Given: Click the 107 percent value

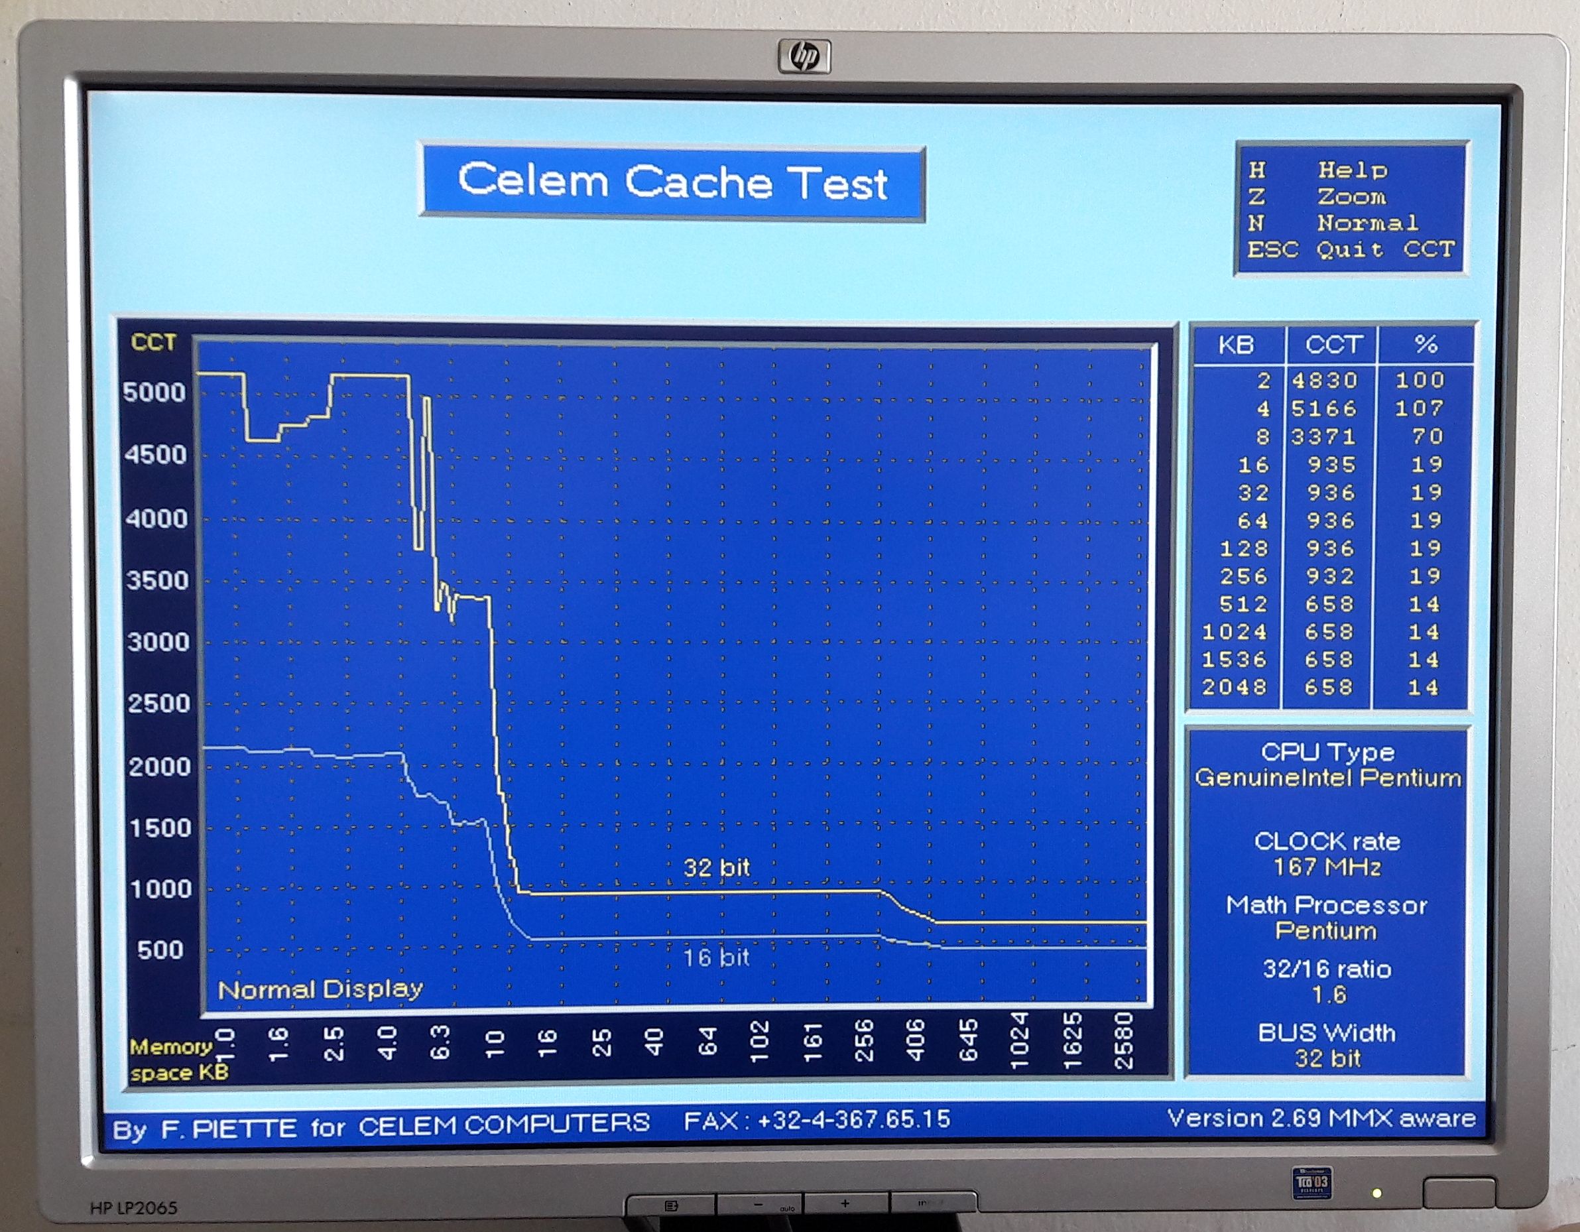Looking at the screenshot, I should [x=1420, y=408].
